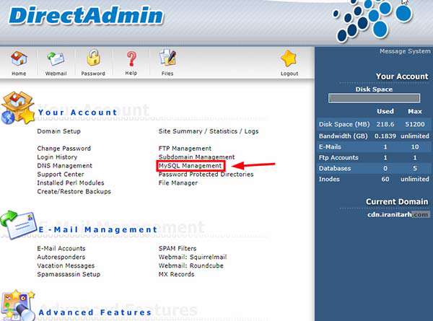This screenshot has height=321, width=433.
Task: Go to Support Center
Action: coord(61,174)
